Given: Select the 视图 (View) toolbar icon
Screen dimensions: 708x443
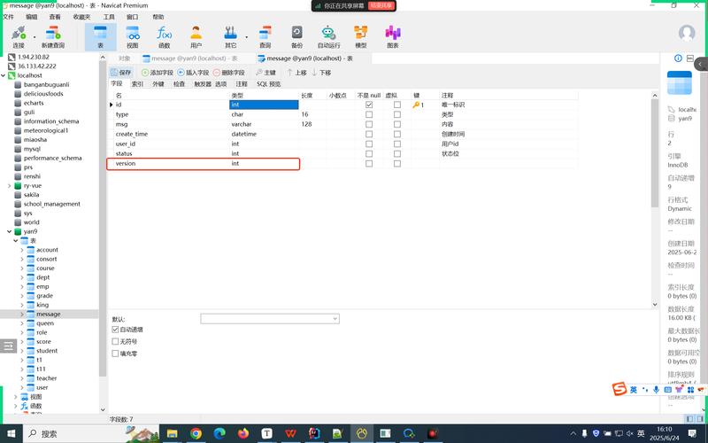Looking at the screenshot, I should 132,35.
